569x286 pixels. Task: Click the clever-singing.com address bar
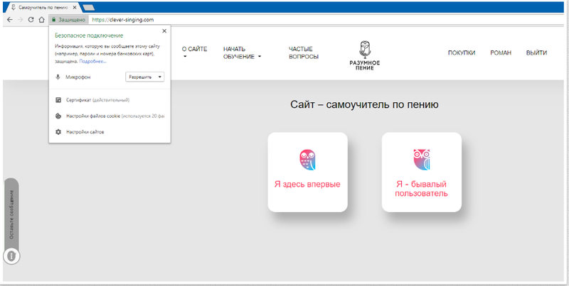[123, 20]
